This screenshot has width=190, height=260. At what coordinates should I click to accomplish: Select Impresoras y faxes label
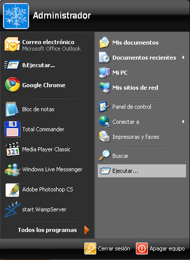click(x=136, y=137)
